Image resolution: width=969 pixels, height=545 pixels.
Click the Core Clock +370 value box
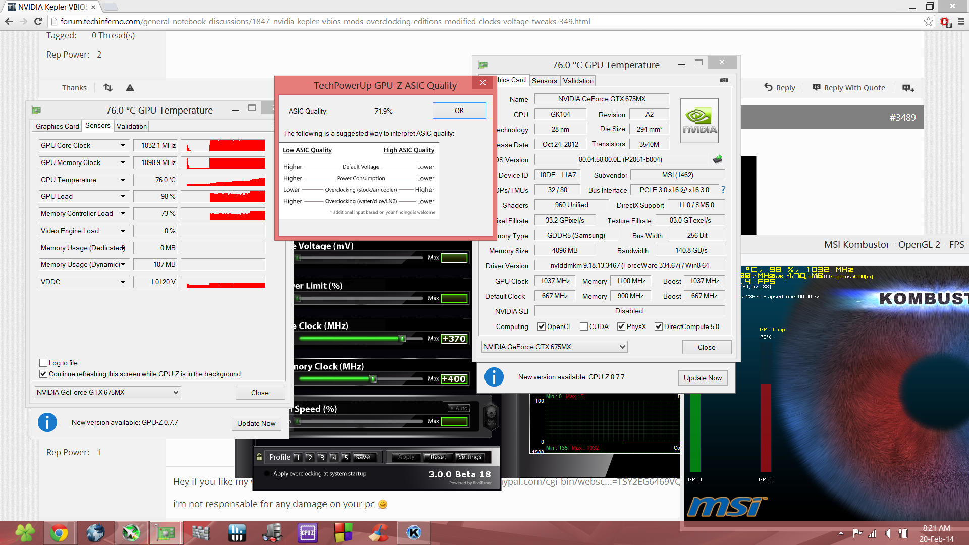(x=454, y=339)
